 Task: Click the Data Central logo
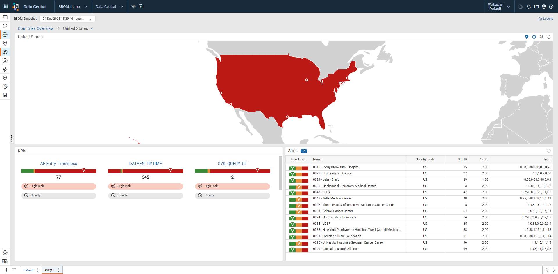coord(16,6)
